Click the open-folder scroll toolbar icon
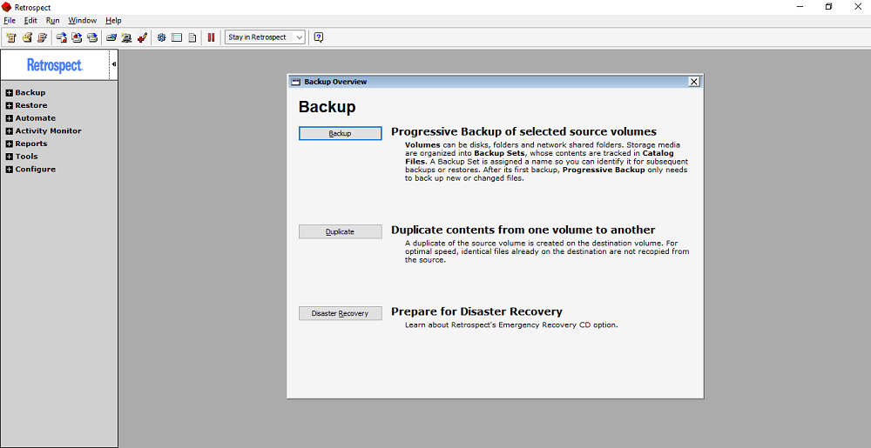871x448 pixels. tap(27, 37)
